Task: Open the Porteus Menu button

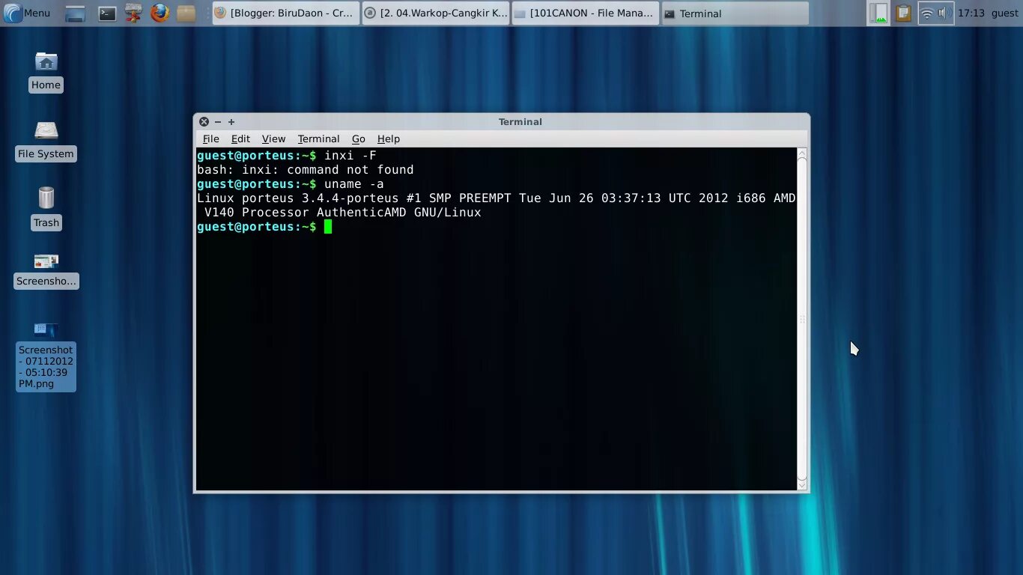Action: 27,13
